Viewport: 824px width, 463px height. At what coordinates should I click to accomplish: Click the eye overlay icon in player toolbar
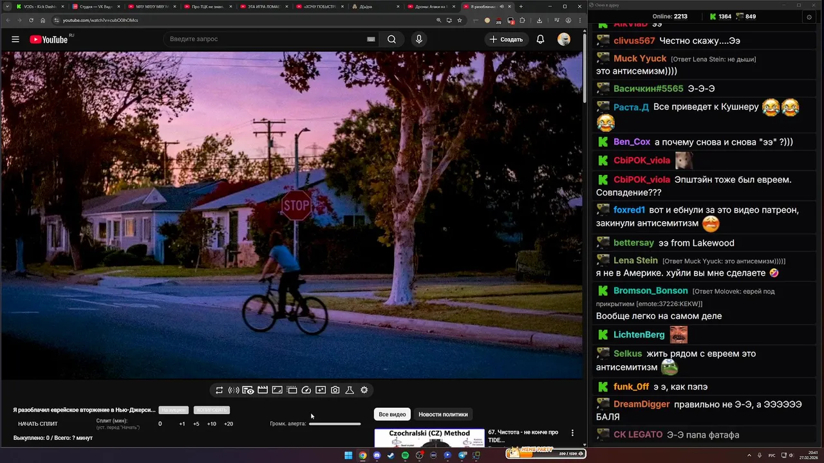tap(248, 390)
